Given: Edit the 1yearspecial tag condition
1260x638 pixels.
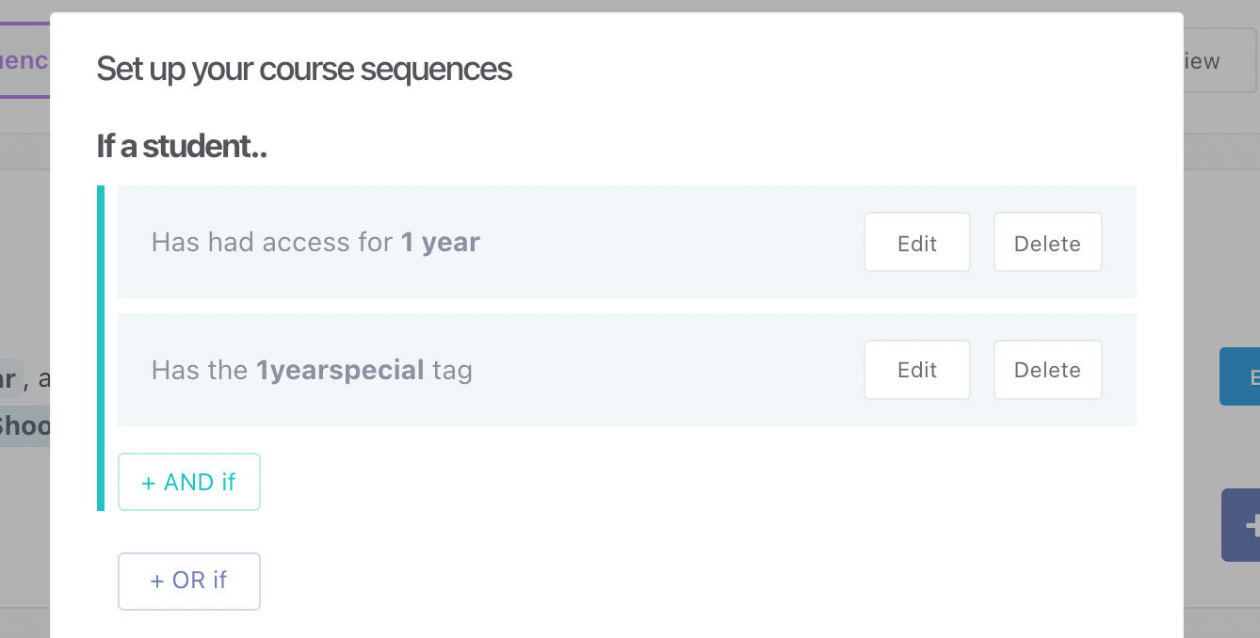Looking at the screenshot, I should pos(916,370).
